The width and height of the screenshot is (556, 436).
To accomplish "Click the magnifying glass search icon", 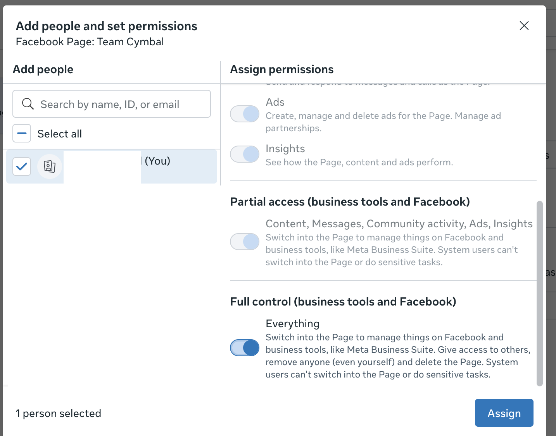I will pos(28,104).
